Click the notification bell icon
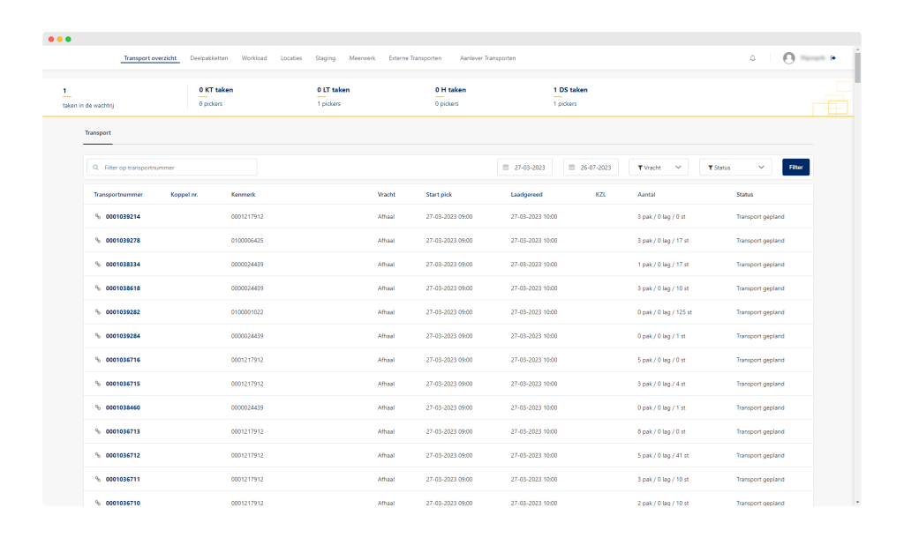Screen dimensions: 904x538 (752, 57)
